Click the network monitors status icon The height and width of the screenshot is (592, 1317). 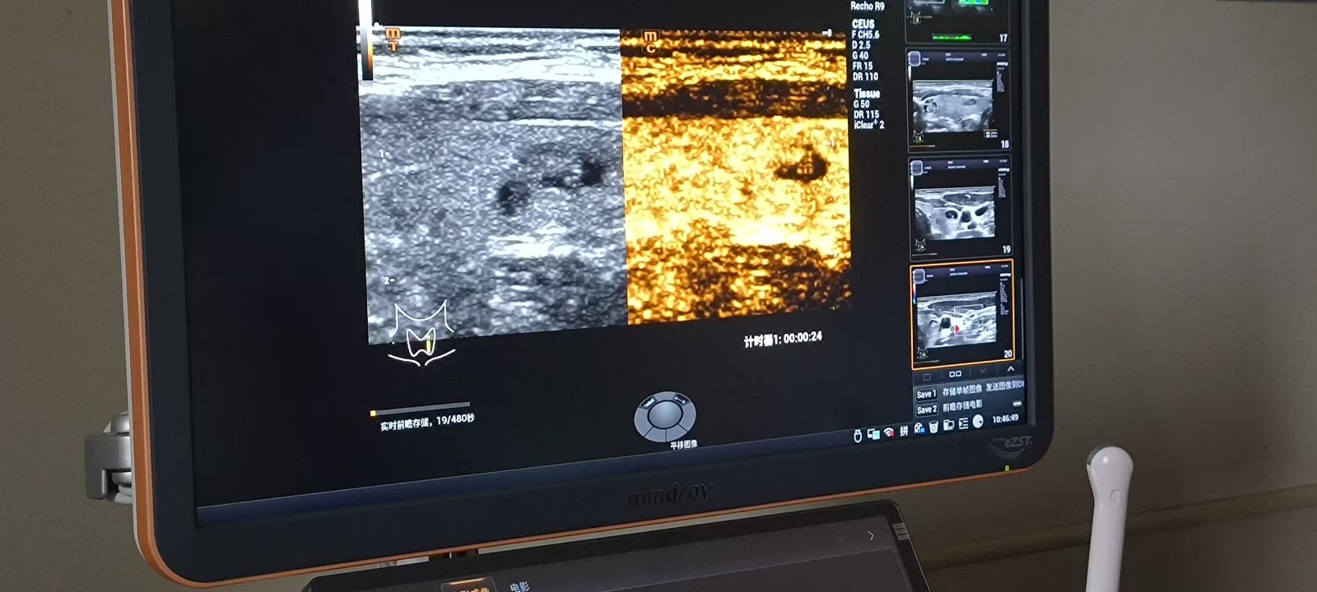coord(874,433)
